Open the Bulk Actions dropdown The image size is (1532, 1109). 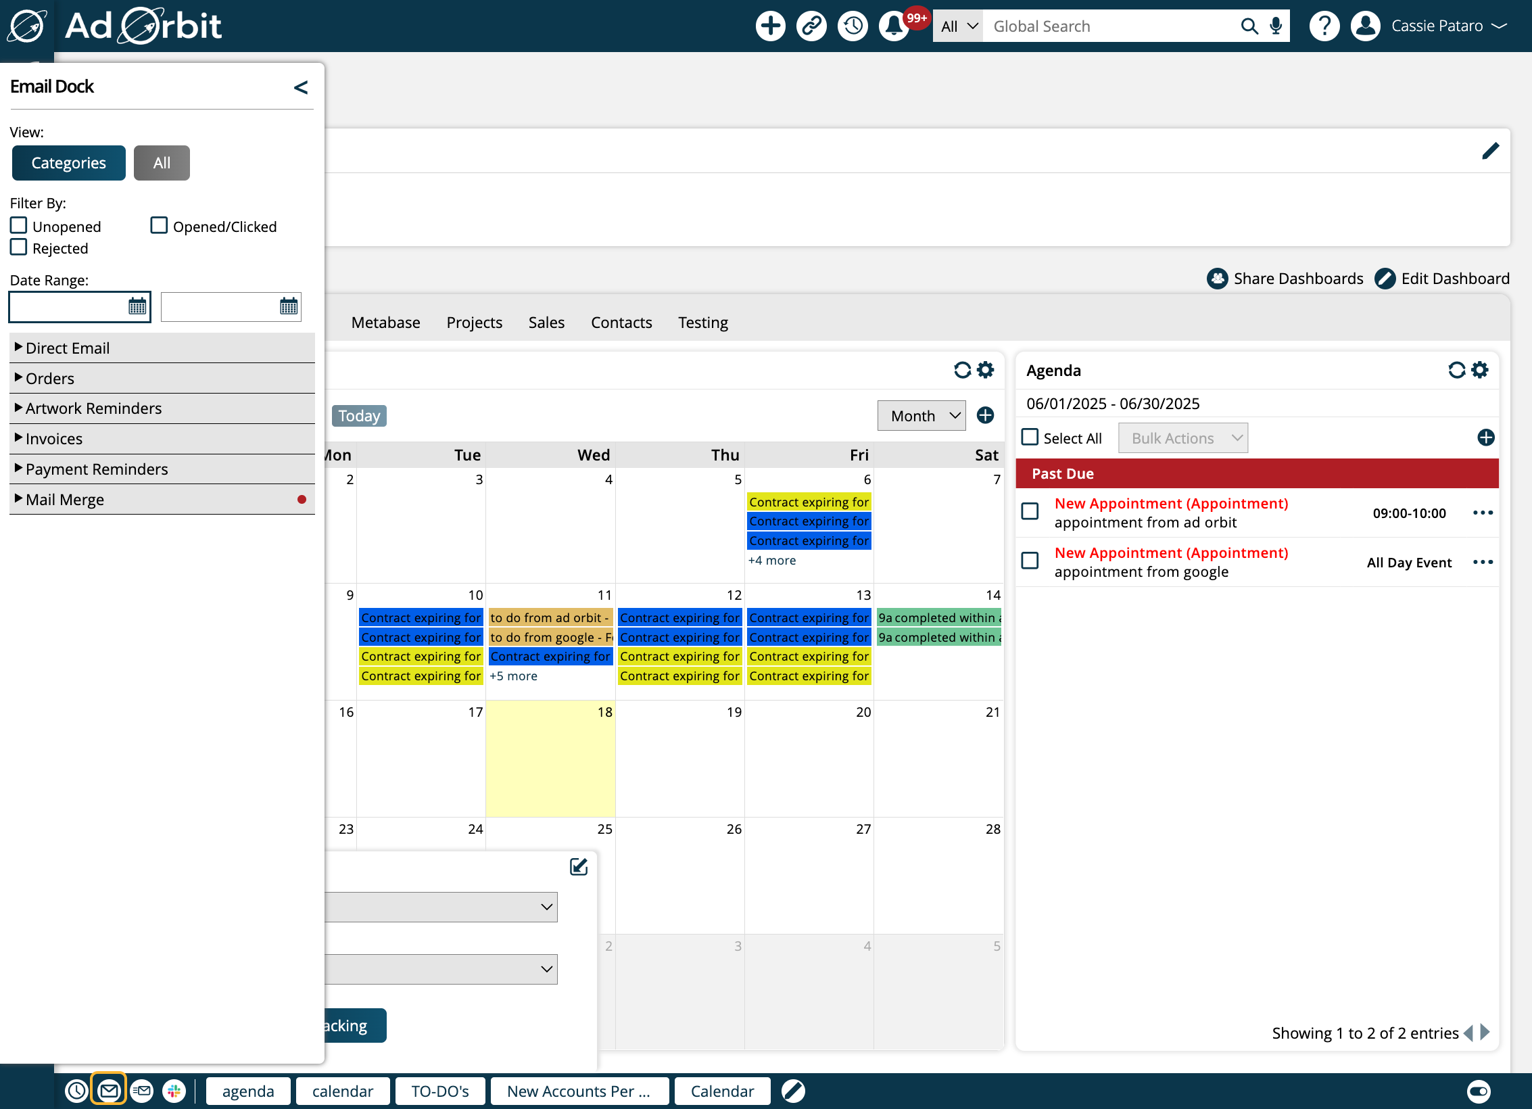(x=1183, y=438)
